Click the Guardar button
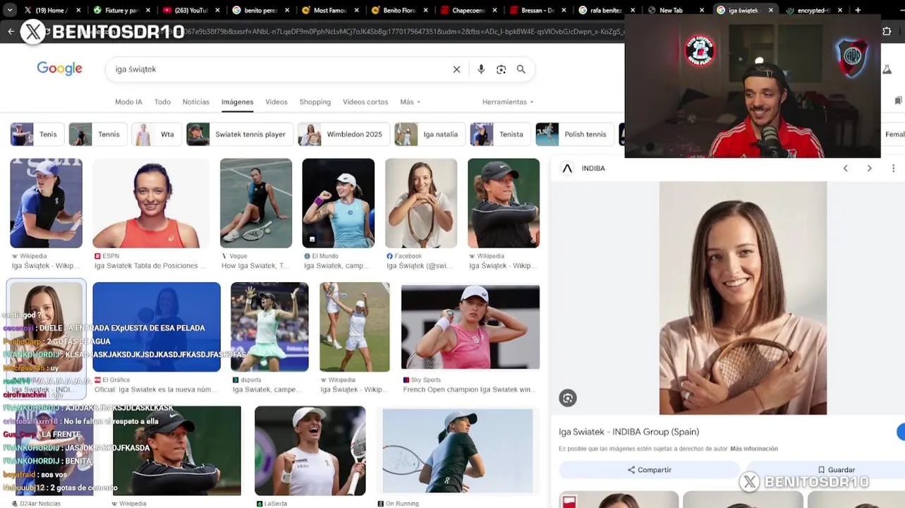Screen dimensions: 905x508 pyautogui.click(x=836, y=469)
